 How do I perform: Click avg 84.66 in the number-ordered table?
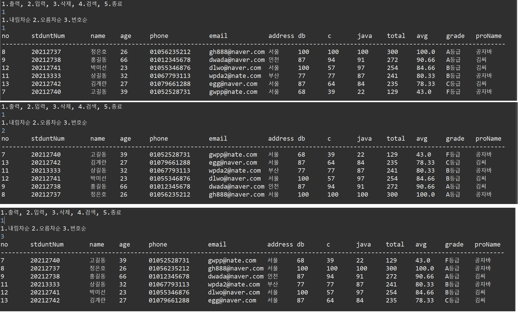pyautogui.click(x=425, y=292)
